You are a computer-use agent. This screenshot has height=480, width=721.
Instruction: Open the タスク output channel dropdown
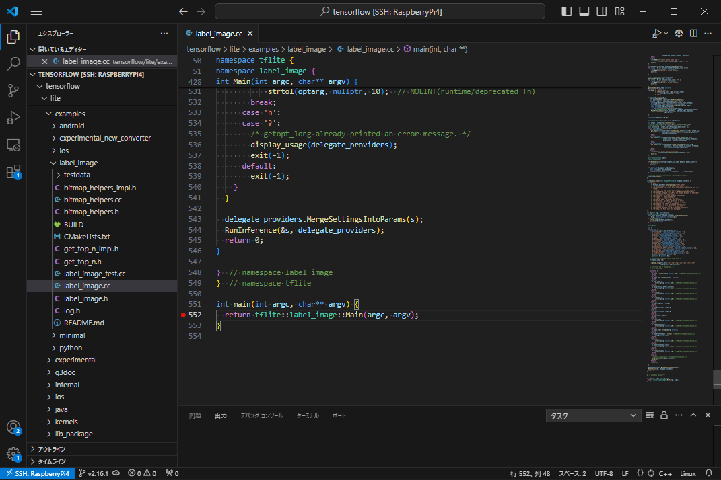click(x=593, y=415)
